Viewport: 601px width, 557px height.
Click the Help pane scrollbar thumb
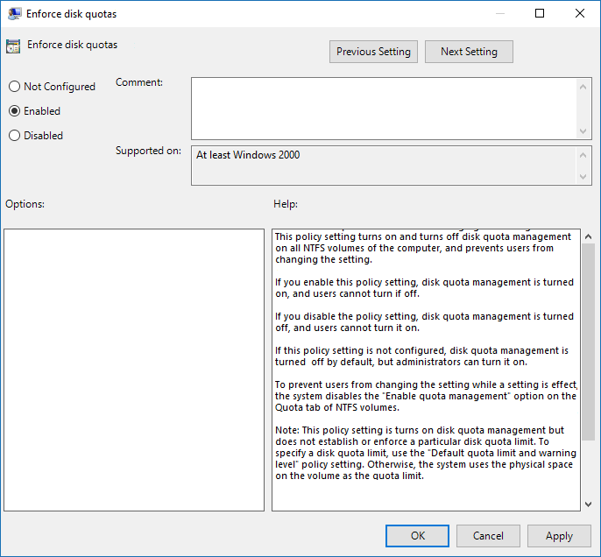(589, 342)
